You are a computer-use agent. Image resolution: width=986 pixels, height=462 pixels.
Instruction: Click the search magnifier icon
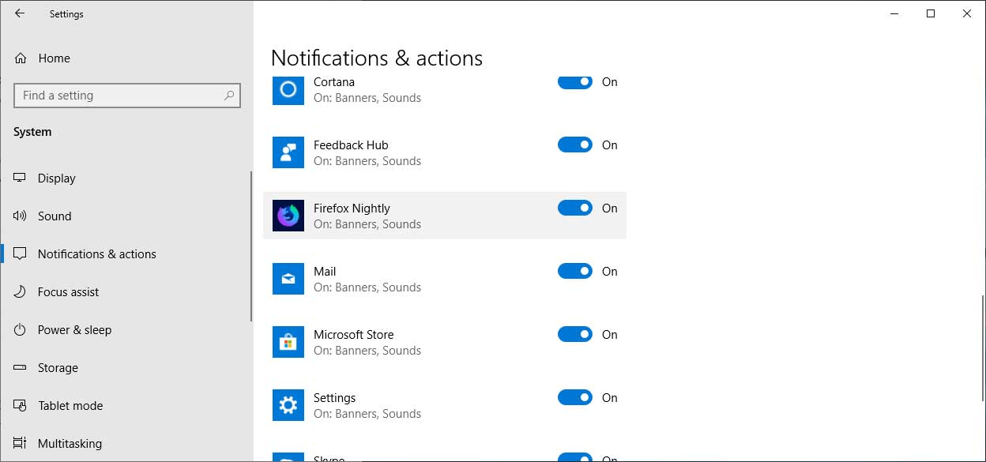click(229, 96)
